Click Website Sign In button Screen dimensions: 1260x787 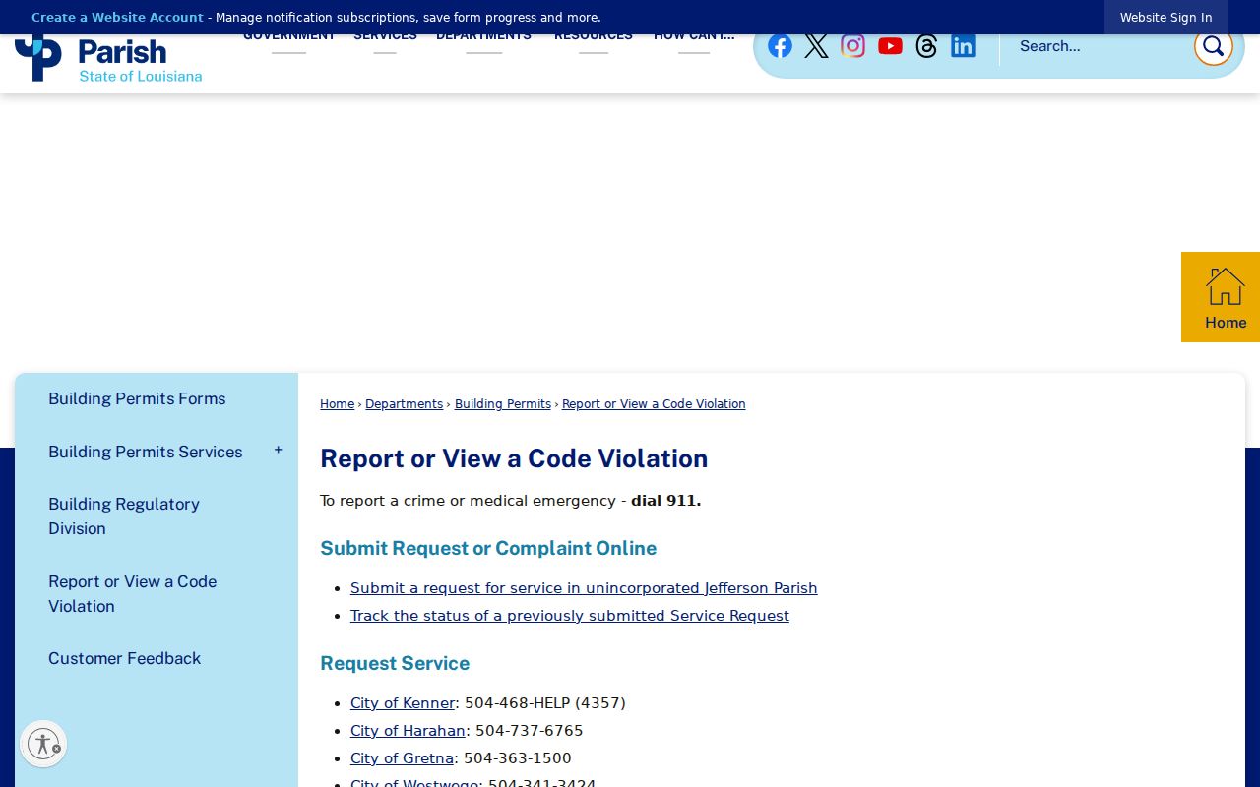click(1165, 18)
